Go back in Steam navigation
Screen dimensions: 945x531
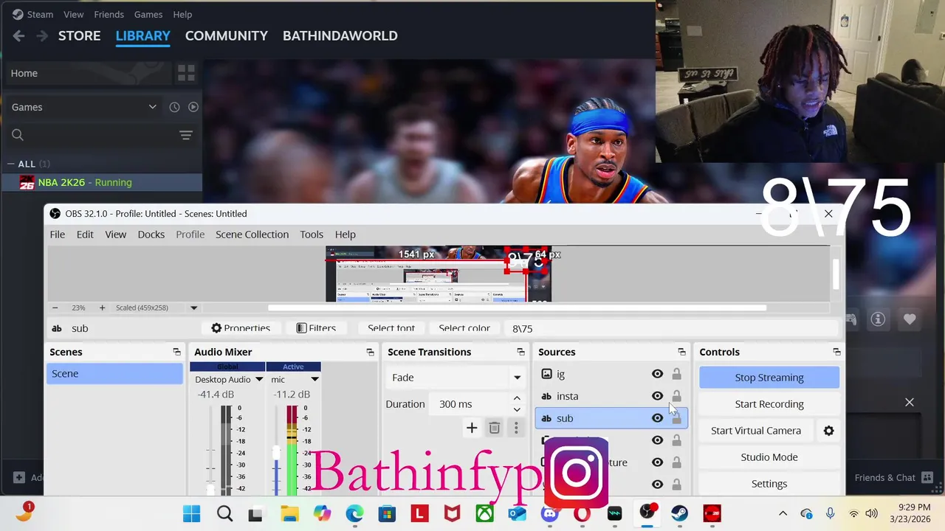[18, 35]
